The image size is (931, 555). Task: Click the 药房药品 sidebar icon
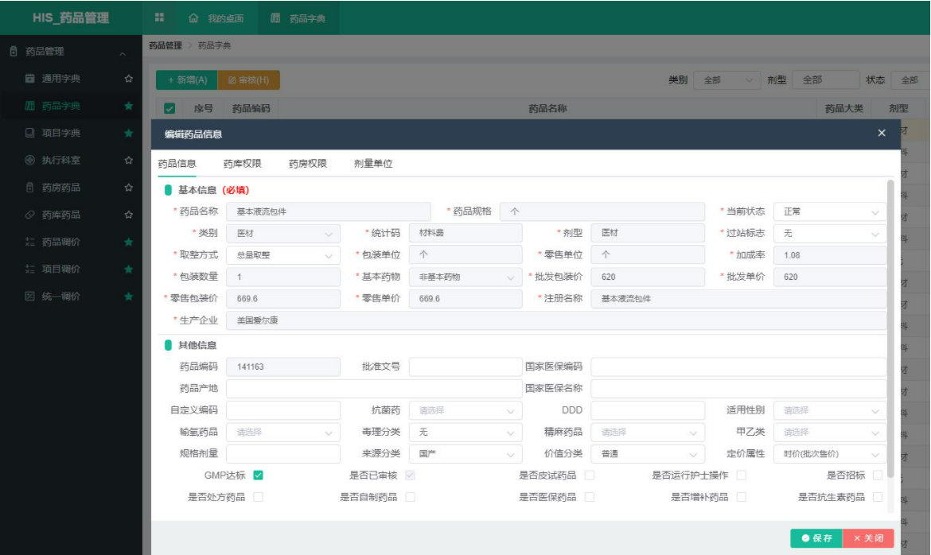tap(29, 188)
